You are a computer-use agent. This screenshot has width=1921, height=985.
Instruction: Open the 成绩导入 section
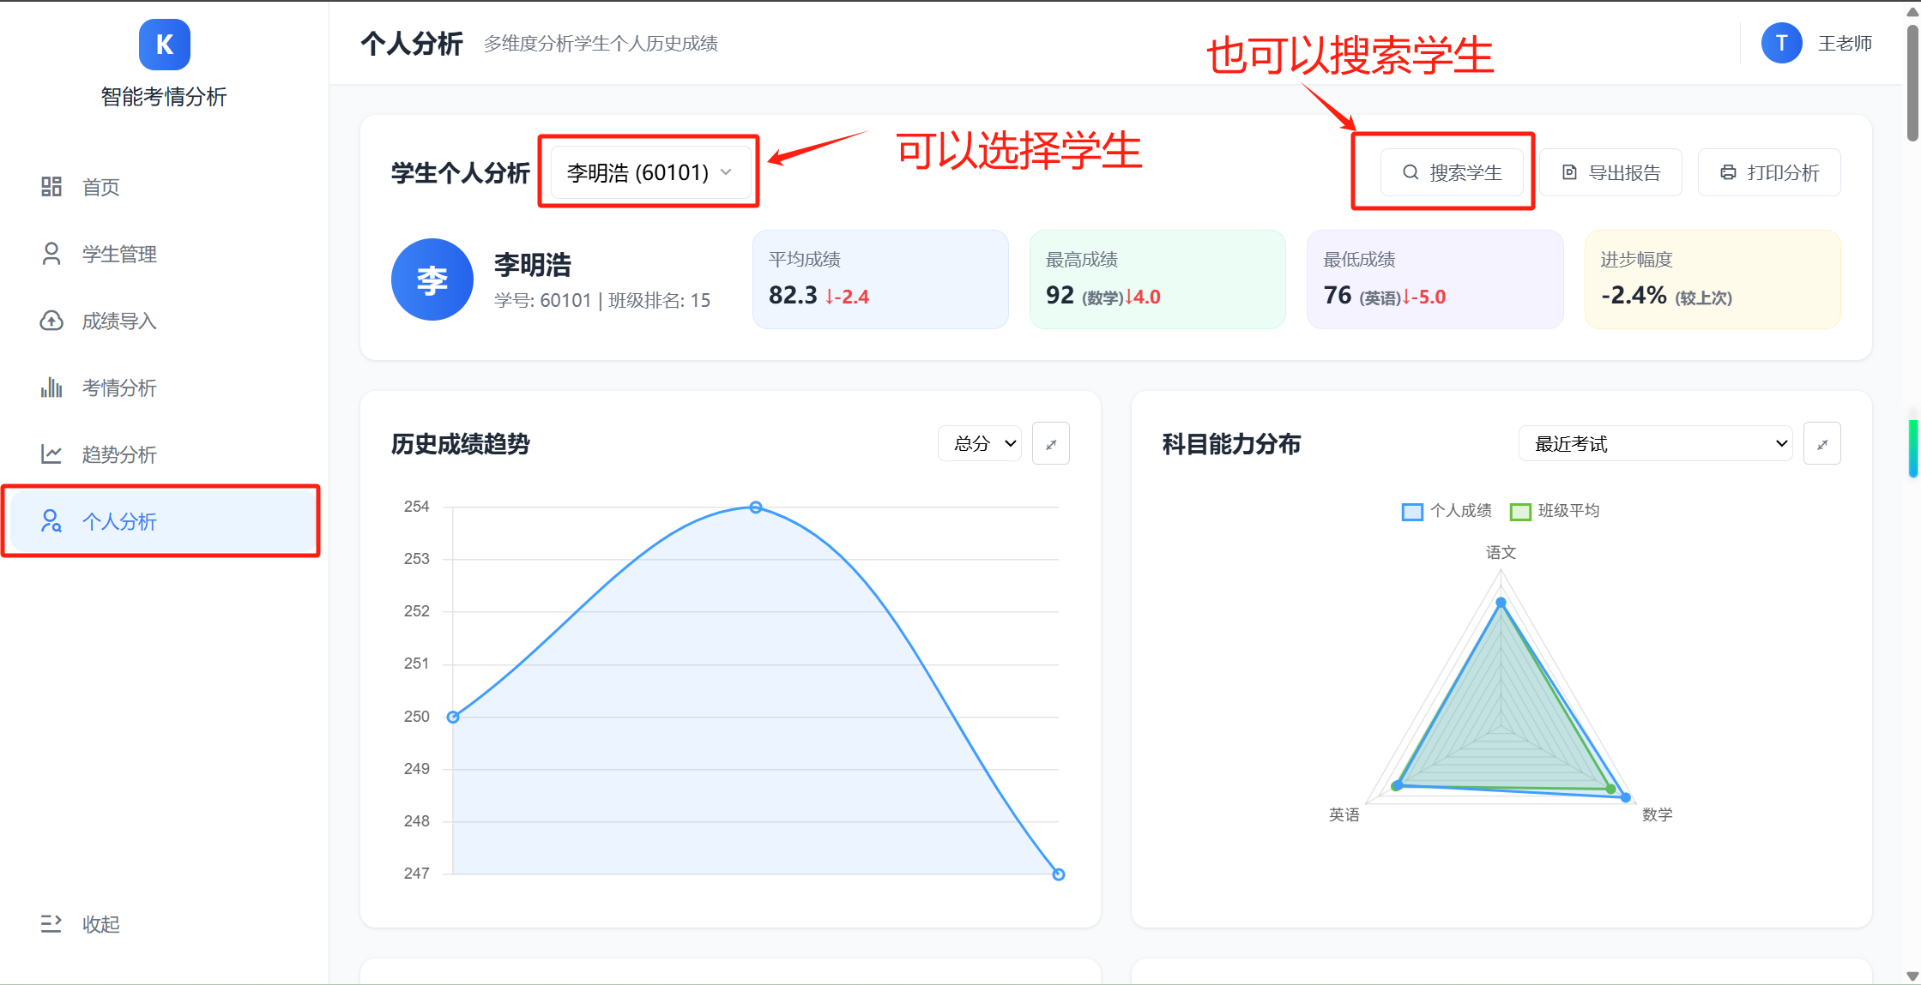pos(118,320)
